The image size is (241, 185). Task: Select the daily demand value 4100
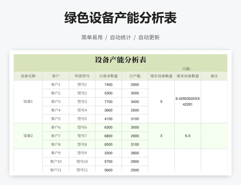point(108,119)
